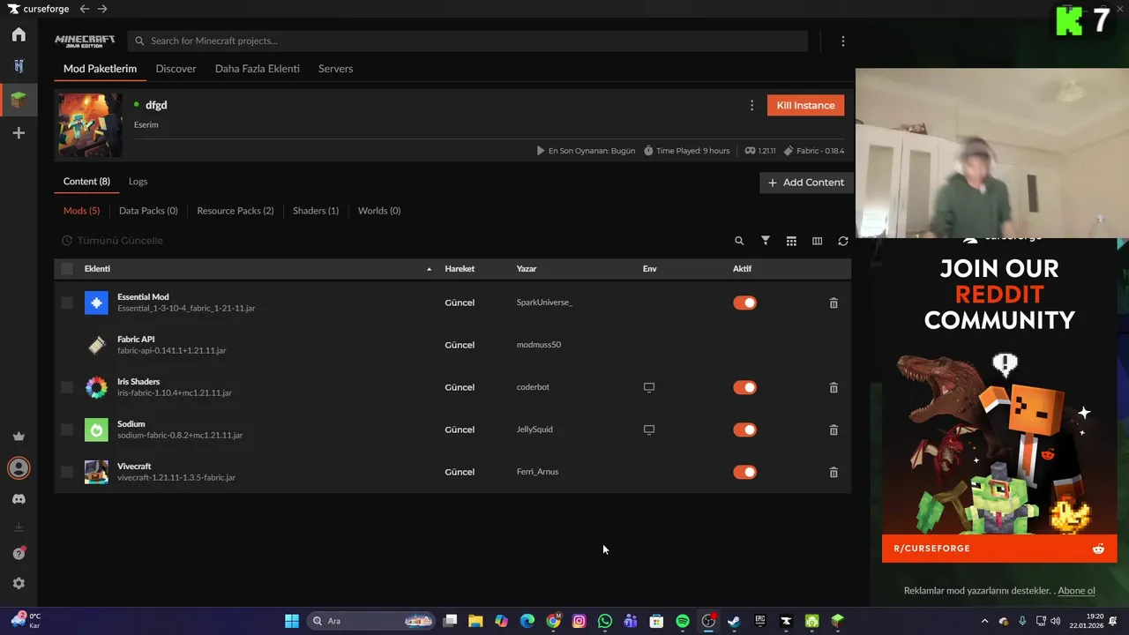
Task: Open the settings gear in sidebar
Action: click(x=19, y=584)
